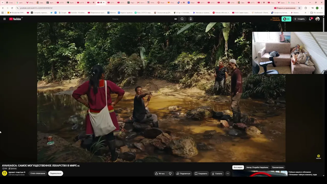Viewport: 327px width, 184px height.
Task: Focus the YouTube Поиск search field
Action: coord(142,19)
